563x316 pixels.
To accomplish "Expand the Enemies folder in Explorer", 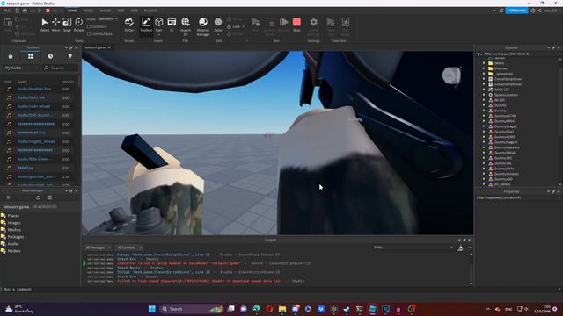I will (484, 68).
